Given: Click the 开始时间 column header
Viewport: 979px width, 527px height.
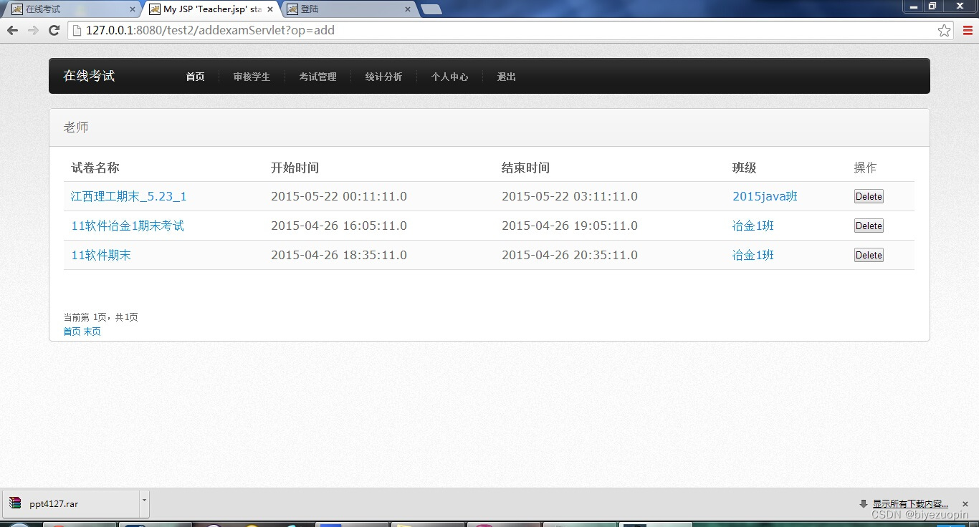Looking at the screenshot, I should pyautogui.click(x=295, y=168).
